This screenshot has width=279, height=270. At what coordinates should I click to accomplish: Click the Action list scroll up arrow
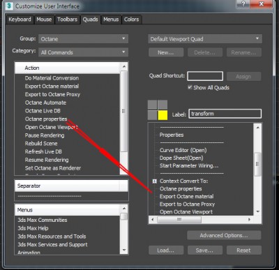(124, 67)
